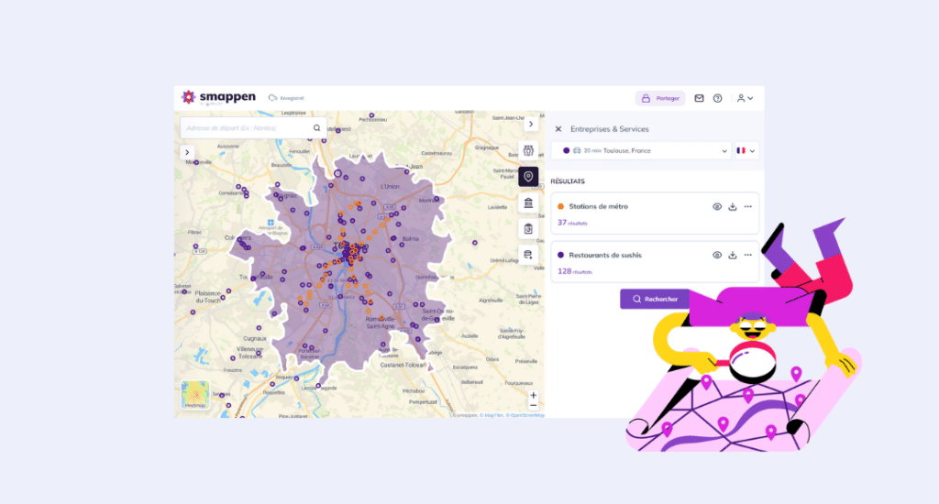Open the 20 min Toulouse area dropdown
The height and width of the screenshot is (504, 939).
pos(641,151)
